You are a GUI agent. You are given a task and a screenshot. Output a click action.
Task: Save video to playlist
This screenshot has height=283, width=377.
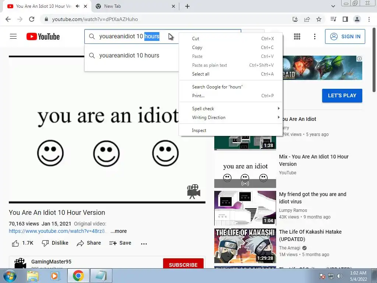[120, 243]
